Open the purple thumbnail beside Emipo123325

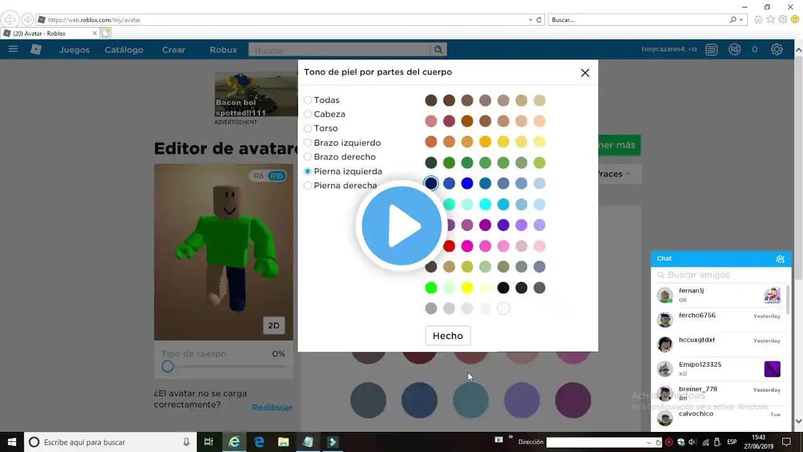[772, 369]
